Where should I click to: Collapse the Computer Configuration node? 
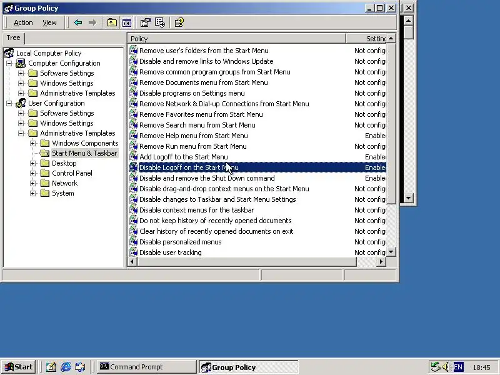(9, 63)
